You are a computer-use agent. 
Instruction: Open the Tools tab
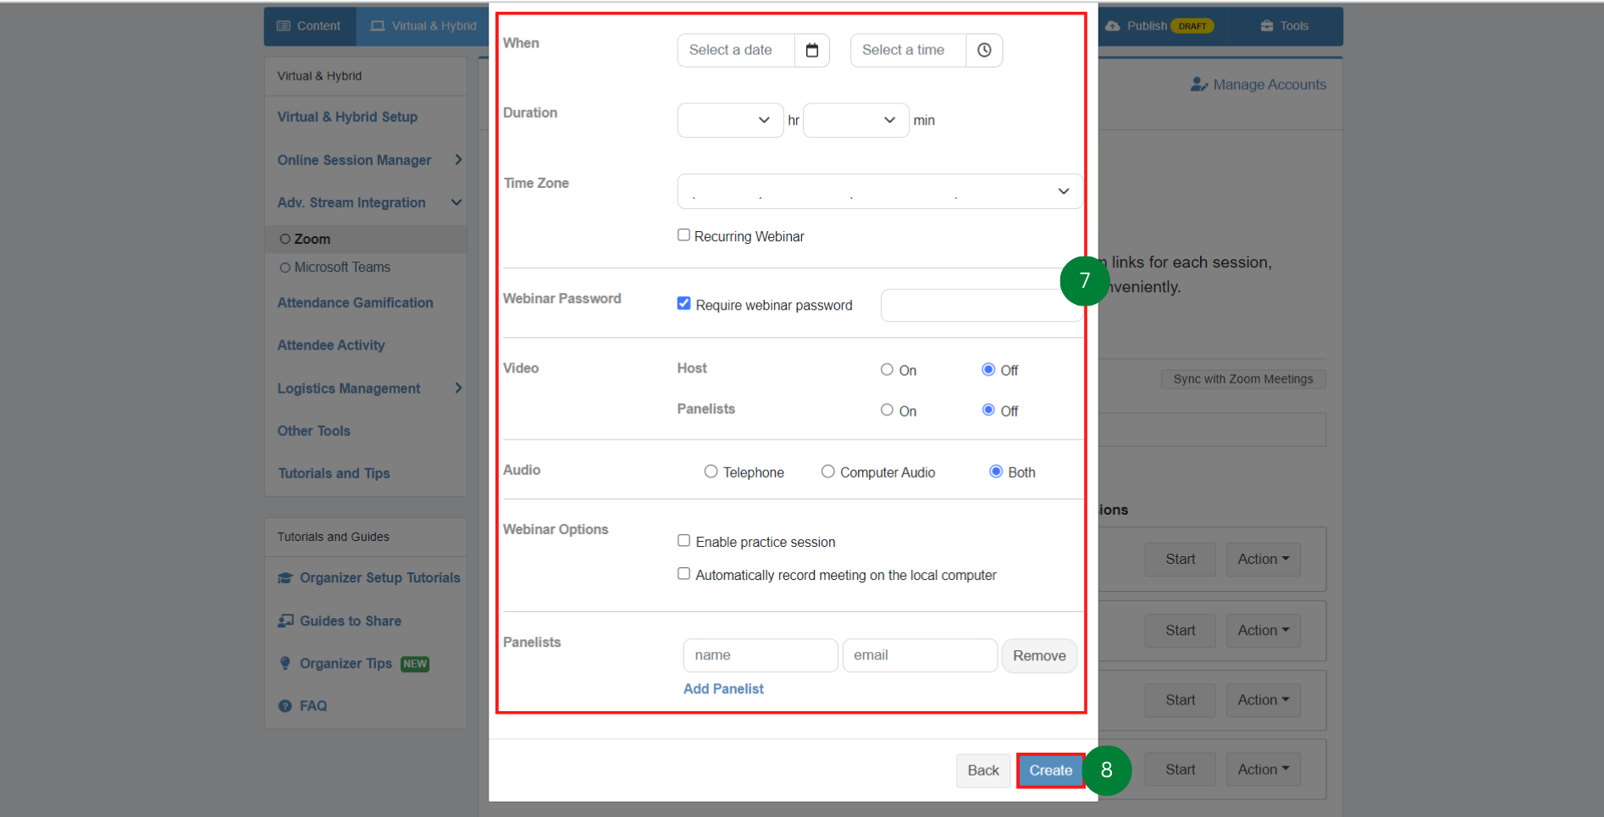coord(1285,26)
